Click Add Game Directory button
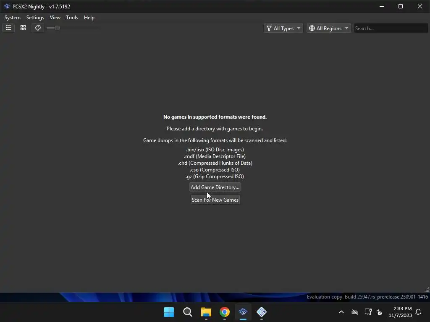Screen dimensions: 430x322 215,187
